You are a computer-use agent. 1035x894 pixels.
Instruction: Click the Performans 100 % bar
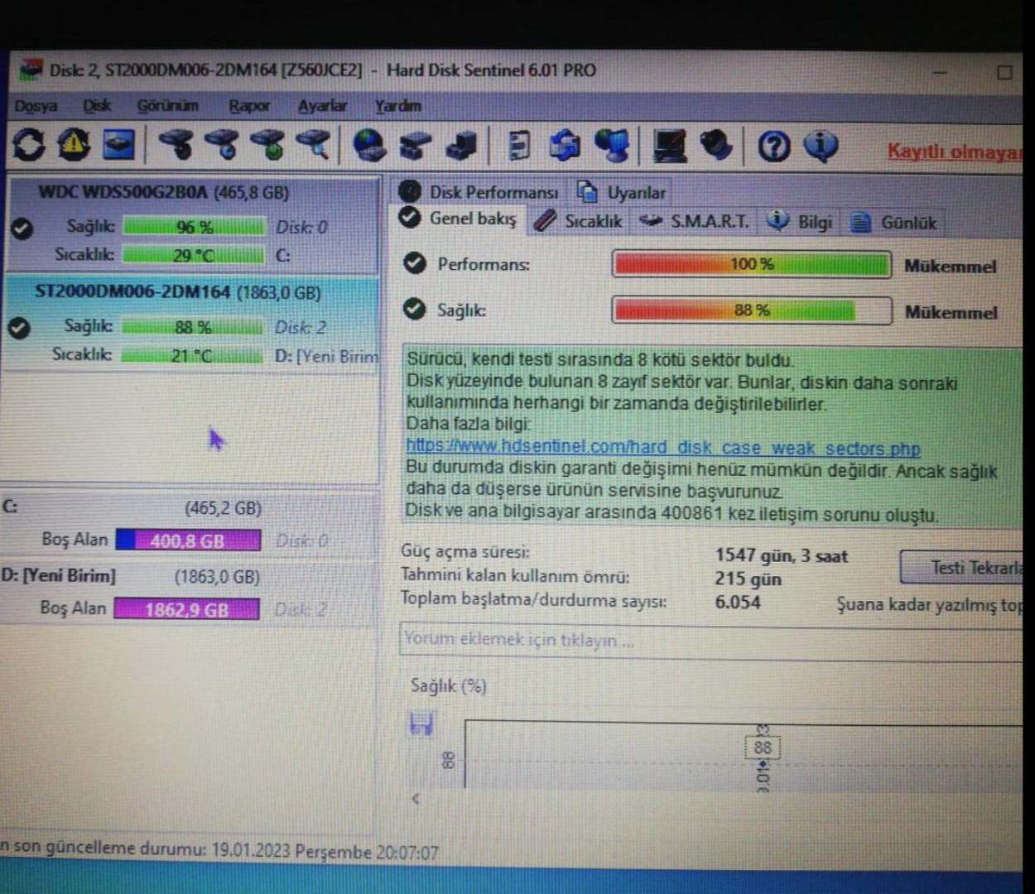[x=752, y=264]
